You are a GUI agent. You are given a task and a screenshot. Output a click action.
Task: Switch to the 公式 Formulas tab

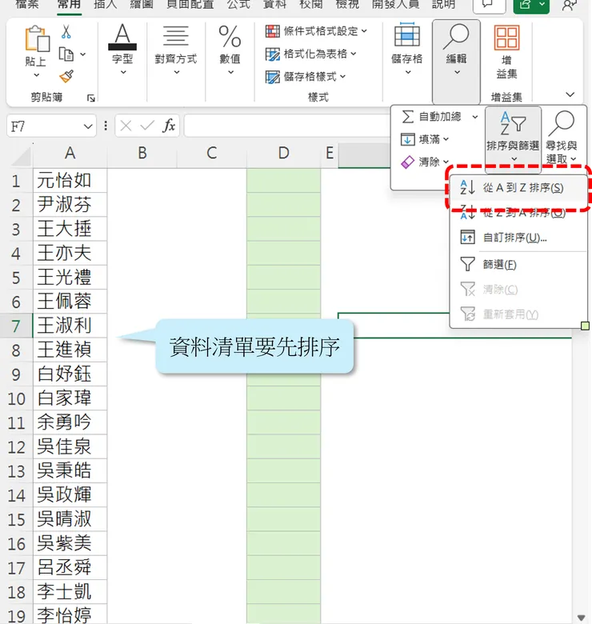click(238, 5)
